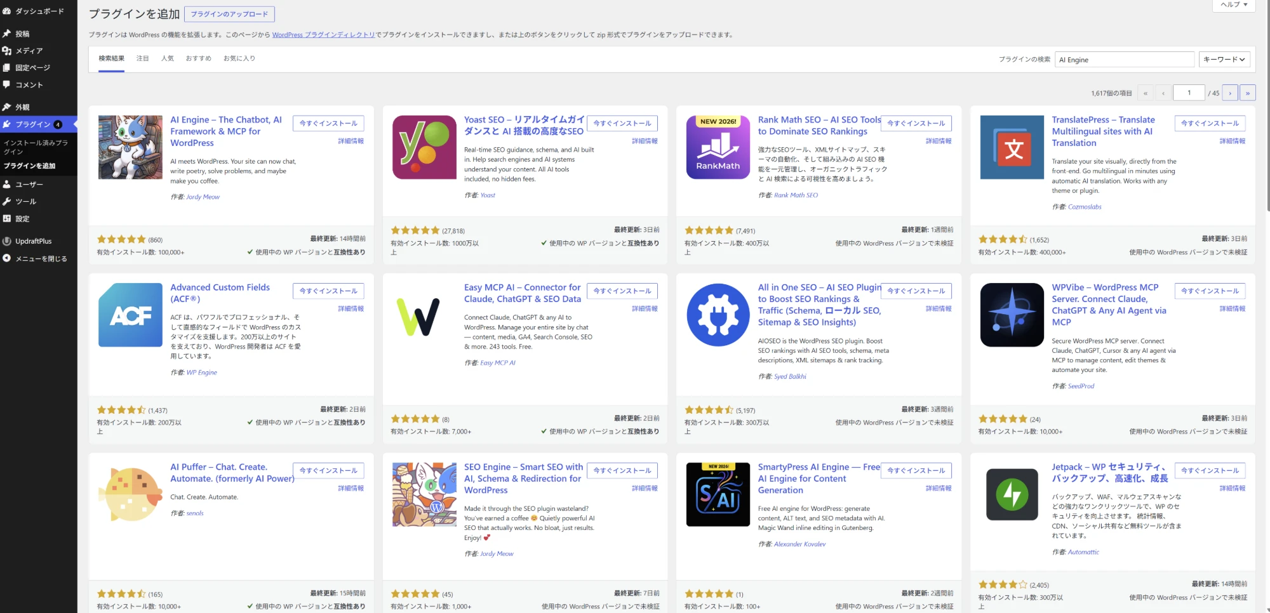
Task: Click the コメント comment bubble icon
Action: click(7, 84)
